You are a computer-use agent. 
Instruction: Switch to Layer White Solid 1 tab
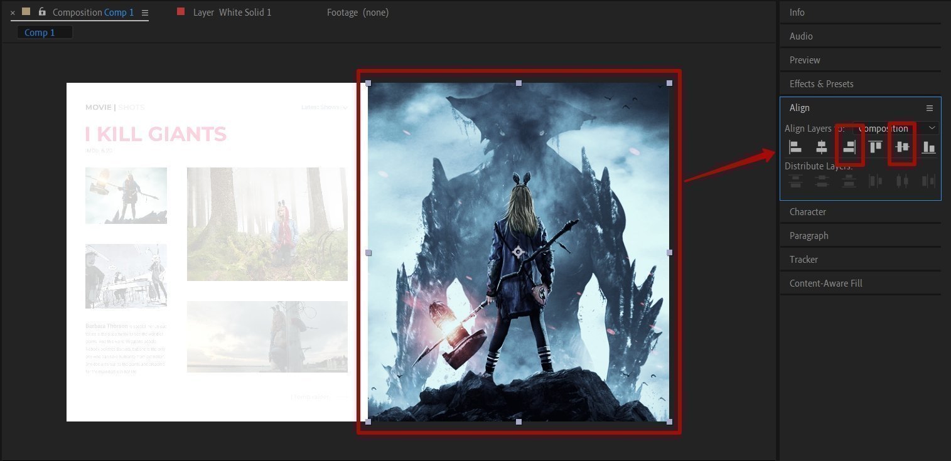(232, 13)
